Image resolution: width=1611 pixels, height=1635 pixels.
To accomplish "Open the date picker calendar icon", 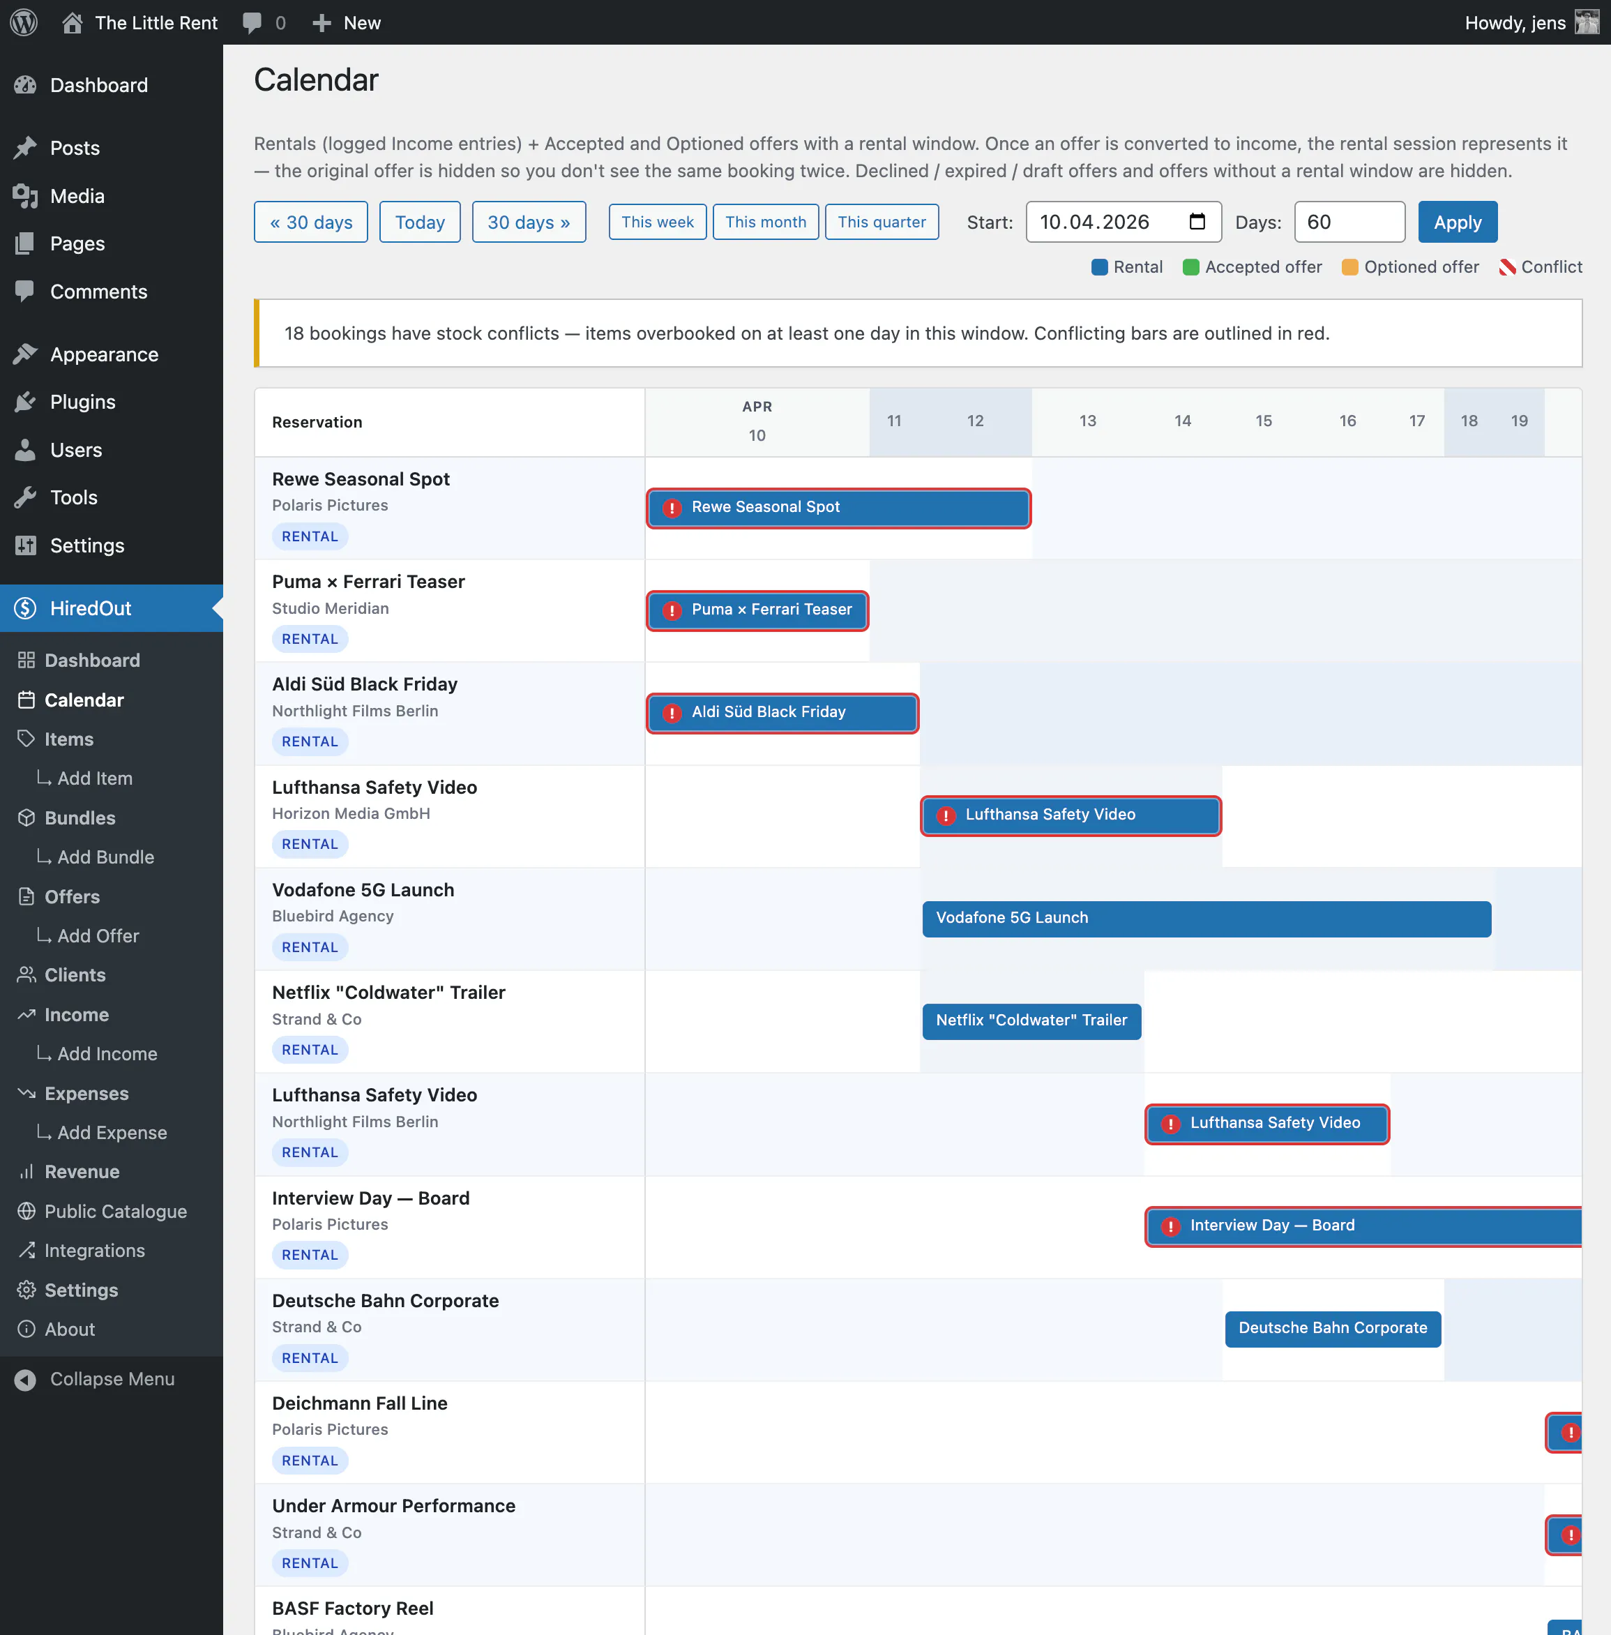I will [x=1197, y=222].
